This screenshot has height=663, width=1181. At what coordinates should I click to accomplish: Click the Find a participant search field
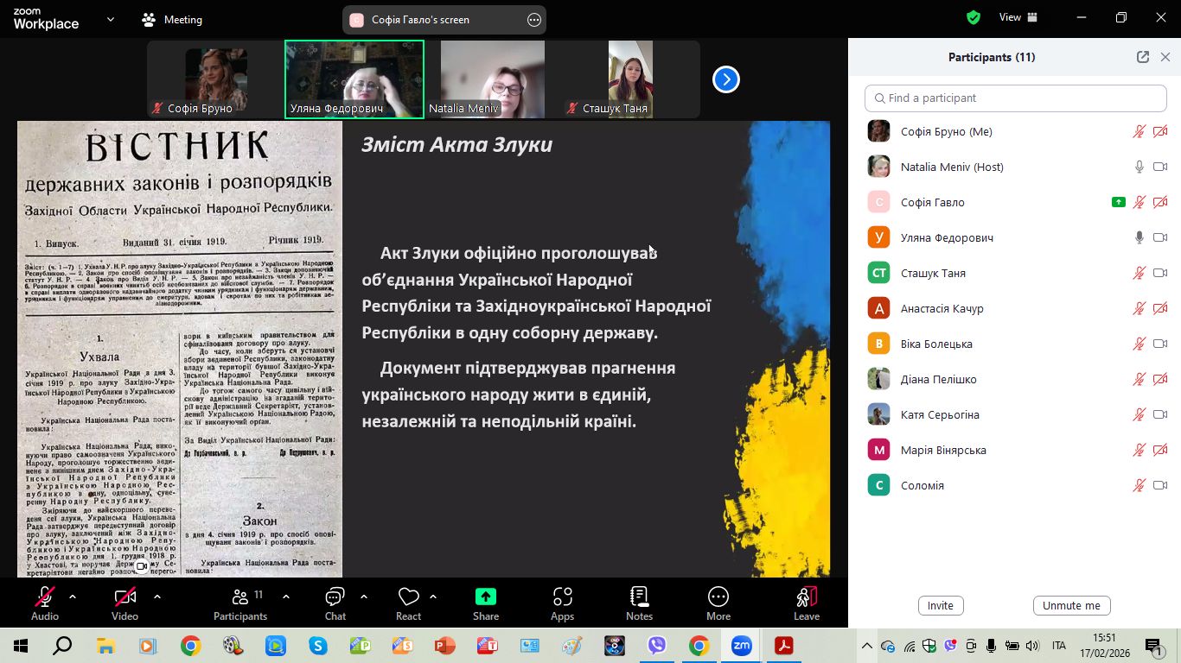pyautogui.click(x=1015, y=98)
